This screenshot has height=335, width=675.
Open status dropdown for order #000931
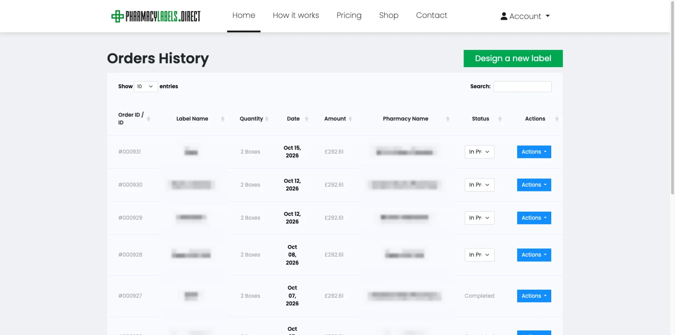479,152
